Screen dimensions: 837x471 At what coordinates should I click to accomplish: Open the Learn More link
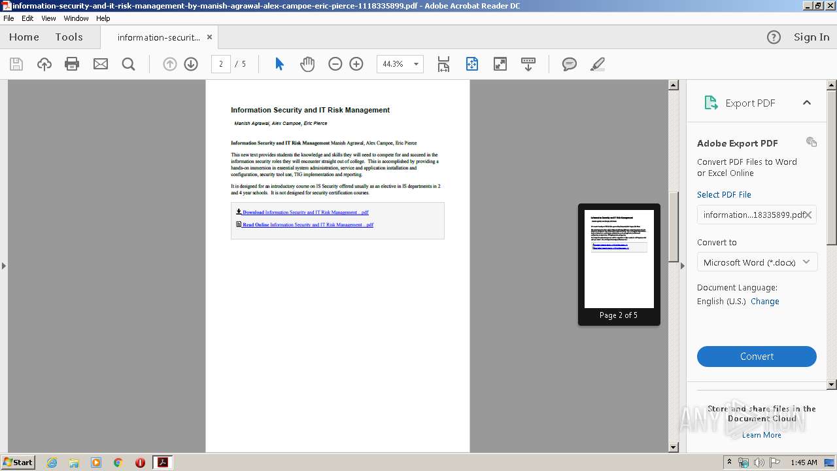[762, 435]
